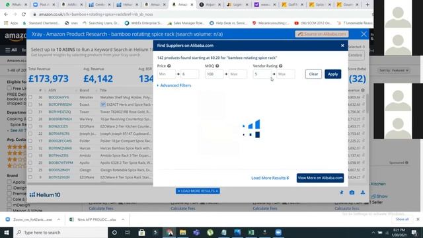
Task: Click taskbar search box
Action: pyautogui.click(x=60, y=232)
